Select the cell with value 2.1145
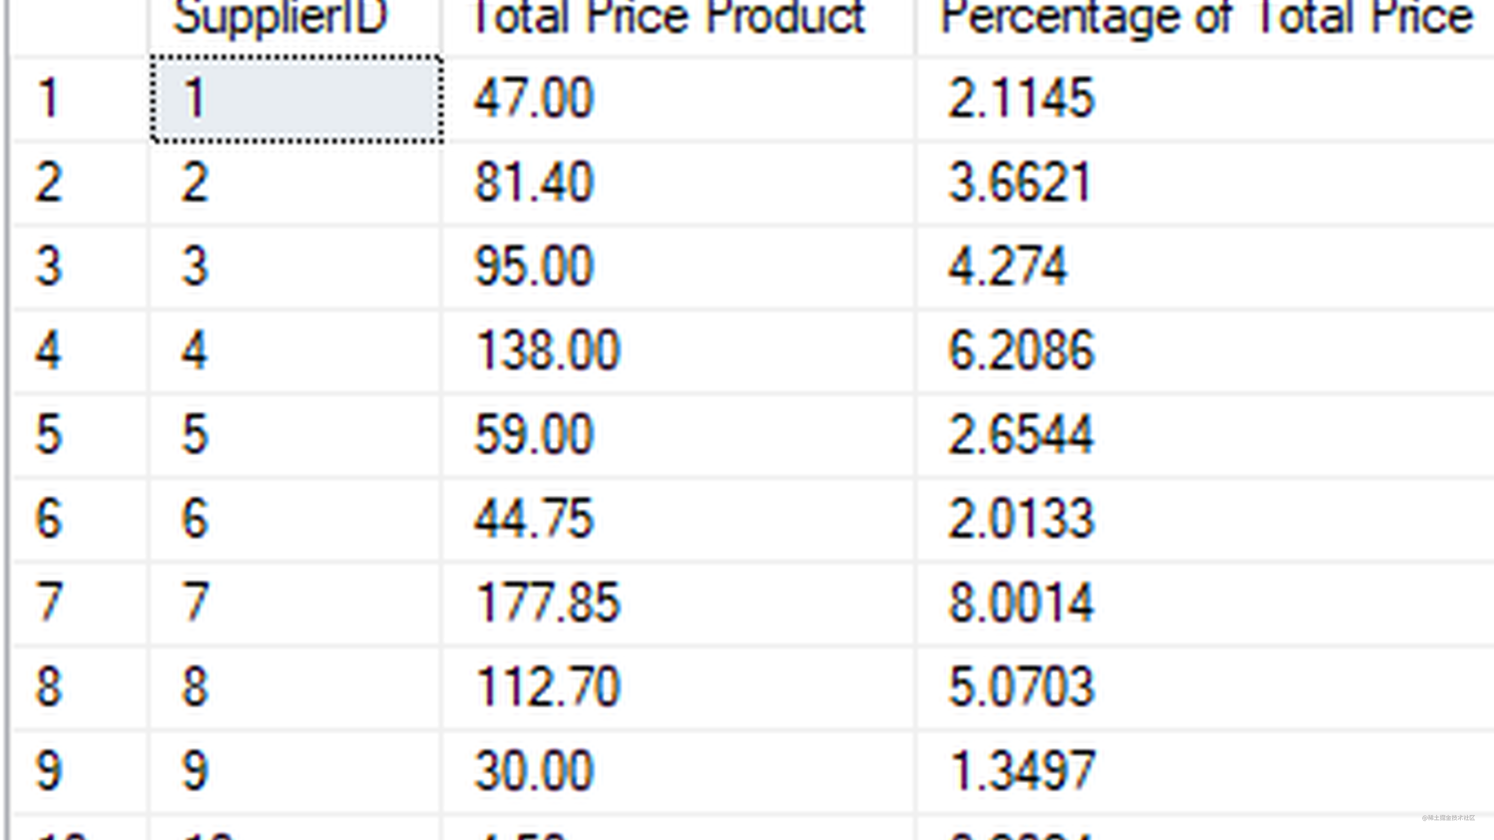The height and width of the screenshot is (840, 1494). coord(1206,99)
